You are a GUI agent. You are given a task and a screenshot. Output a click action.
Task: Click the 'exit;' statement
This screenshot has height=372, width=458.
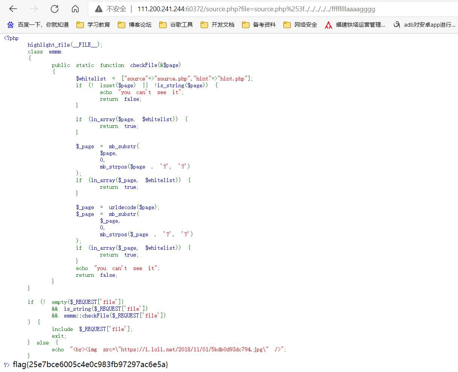pyautogui.click(x=59, y=336)
